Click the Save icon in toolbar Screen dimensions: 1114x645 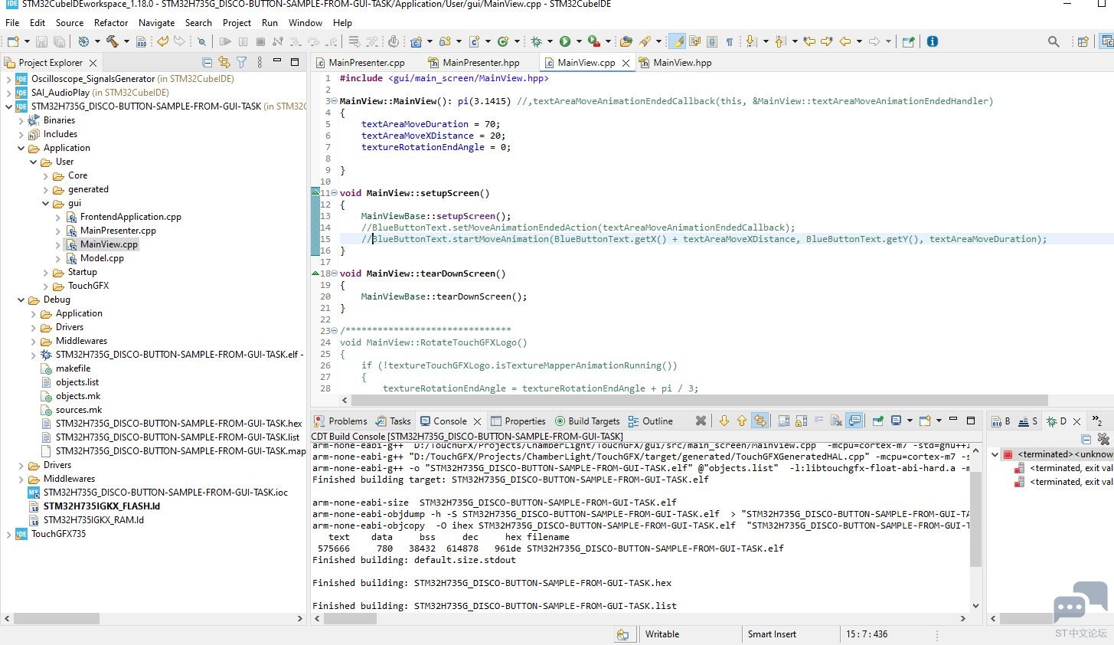coord(42,41)
